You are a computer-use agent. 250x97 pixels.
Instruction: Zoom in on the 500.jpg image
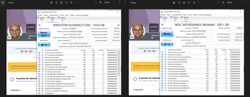tap(223, 2)
